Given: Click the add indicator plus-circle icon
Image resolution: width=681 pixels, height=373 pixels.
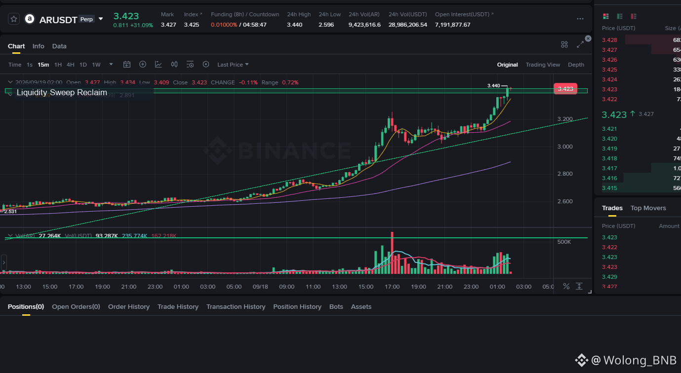Looking at the screenshot, I should (143, 64).
